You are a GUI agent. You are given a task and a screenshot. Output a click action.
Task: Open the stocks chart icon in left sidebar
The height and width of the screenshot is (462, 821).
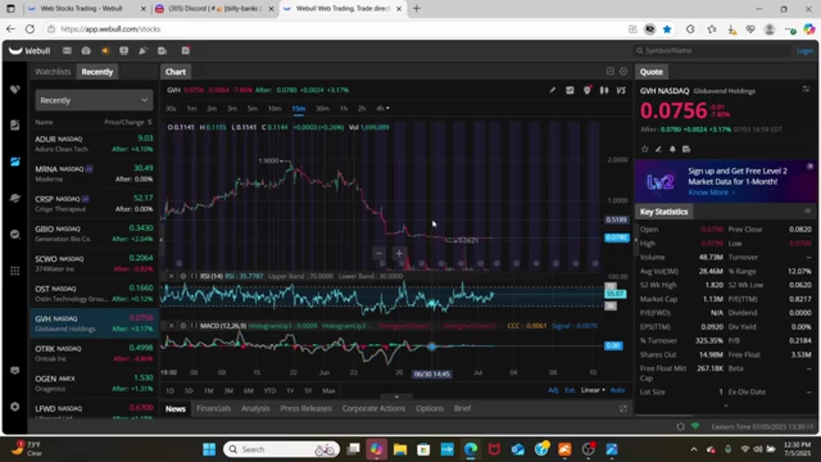pos(15,162)
